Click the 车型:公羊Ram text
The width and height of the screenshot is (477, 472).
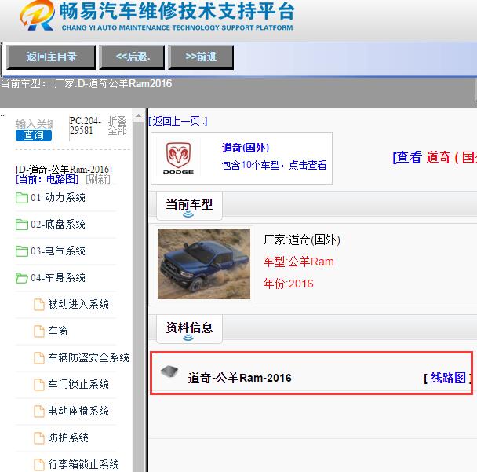tap(298, 262)
